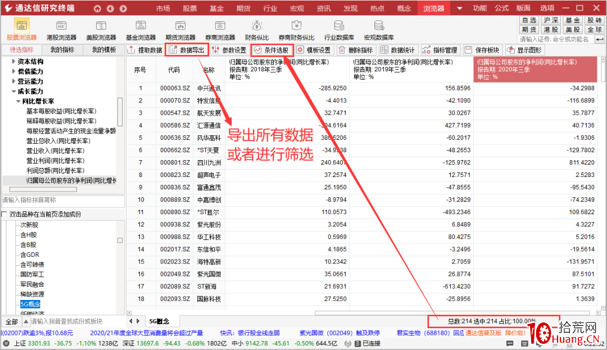Open the 期货浏览器 futures browser
Viewport: 607px width, 350px height.
coord(180,30)
